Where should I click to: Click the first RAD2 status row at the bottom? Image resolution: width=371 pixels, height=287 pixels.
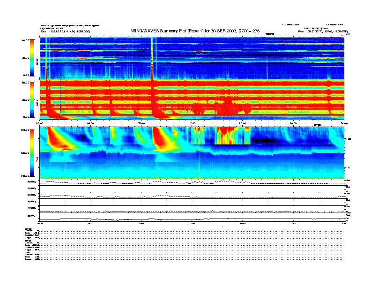[x=184, y=231]
